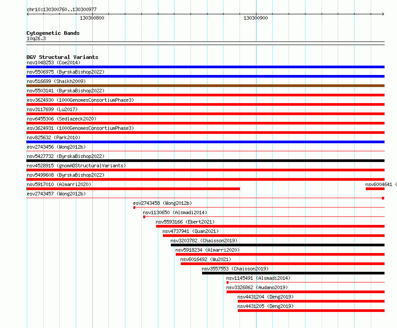Click the 130300900 ruler position label
397x328 pixels.
tap(256, 18)
